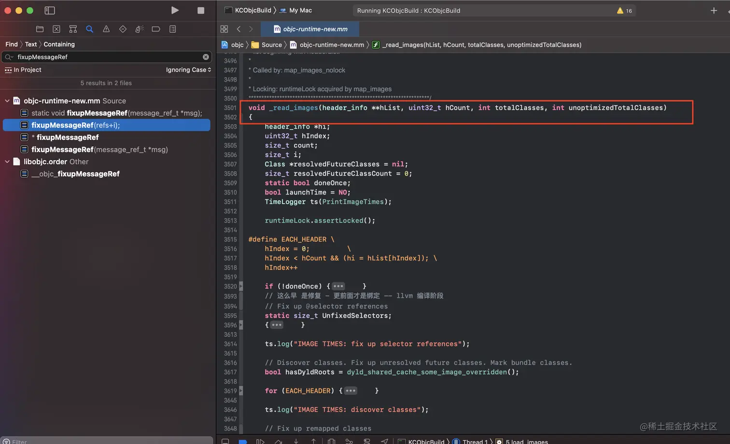Click the _read_images function name in code

coord(294,108)
